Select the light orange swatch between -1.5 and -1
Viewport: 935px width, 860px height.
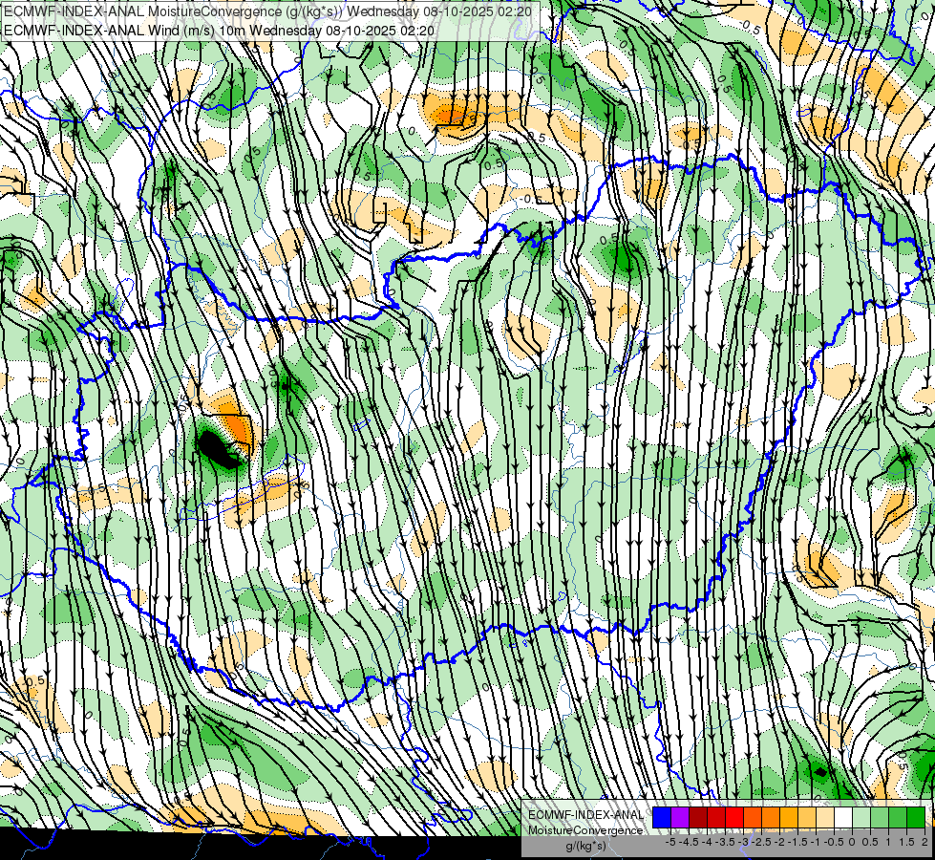807,818
